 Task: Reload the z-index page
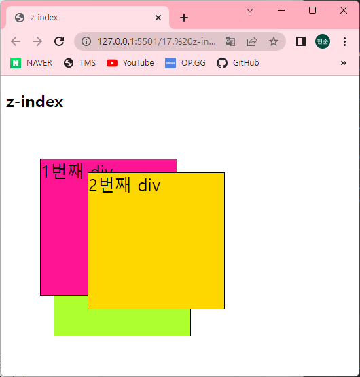pyautogui.click(x=59, y=41)
